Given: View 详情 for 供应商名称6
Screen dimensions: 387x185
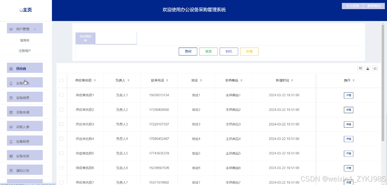Looking at the screenshot, I should [349, 168].
